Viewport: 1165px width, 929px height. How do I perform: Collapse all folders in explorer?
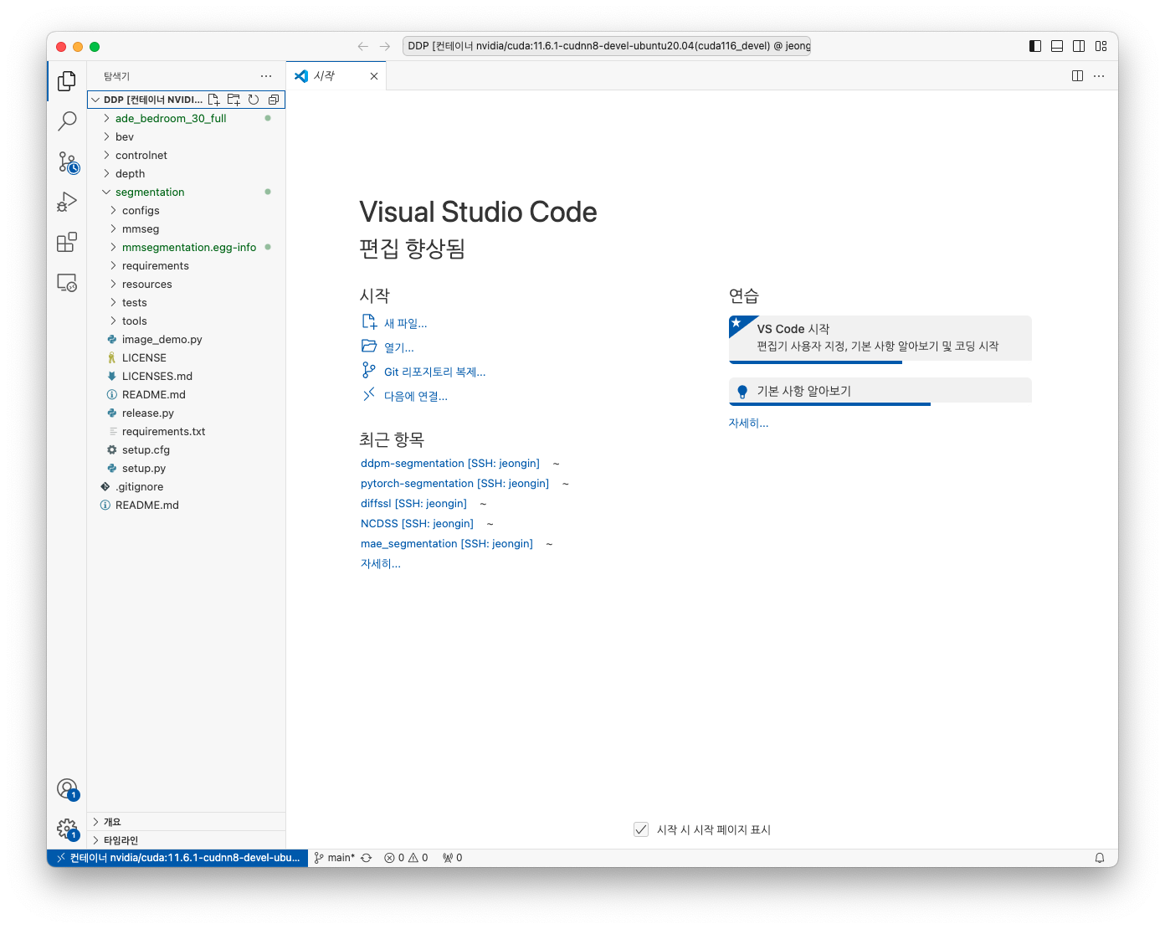pyautogui.click(x=274, y=100)
